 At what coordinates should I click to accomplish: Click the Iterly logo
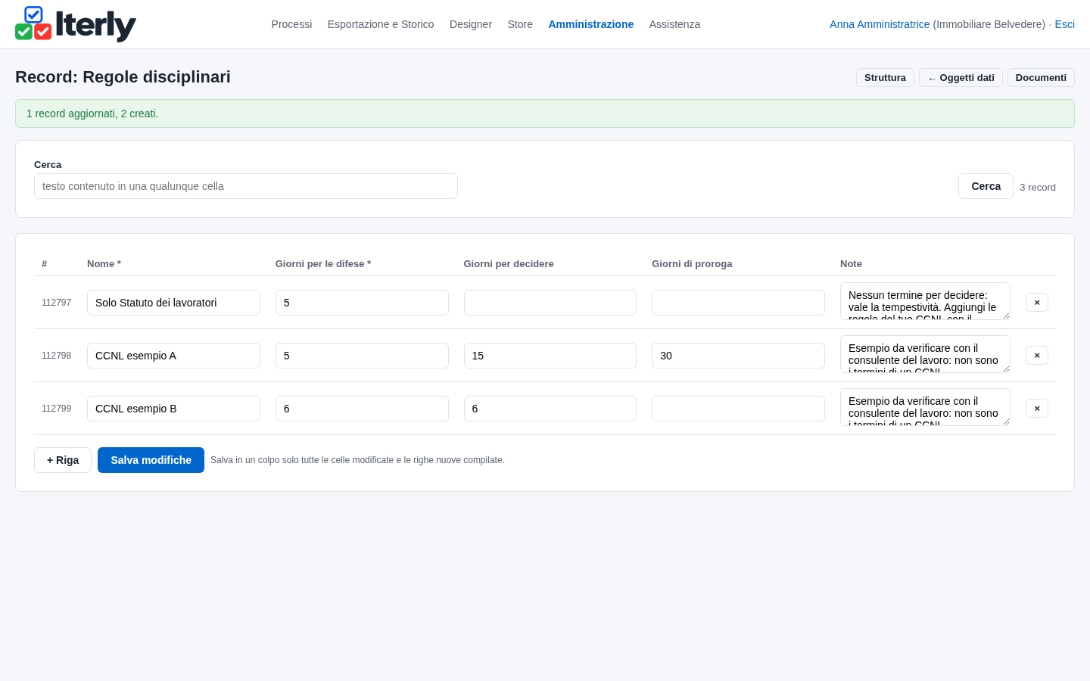point(76,24)
